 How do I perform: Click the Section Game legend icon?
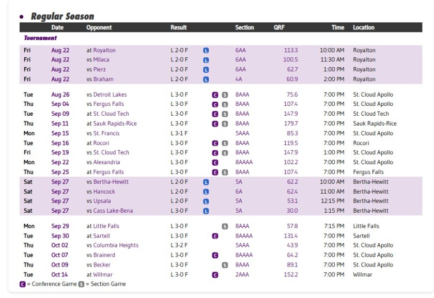pos(81,284)
